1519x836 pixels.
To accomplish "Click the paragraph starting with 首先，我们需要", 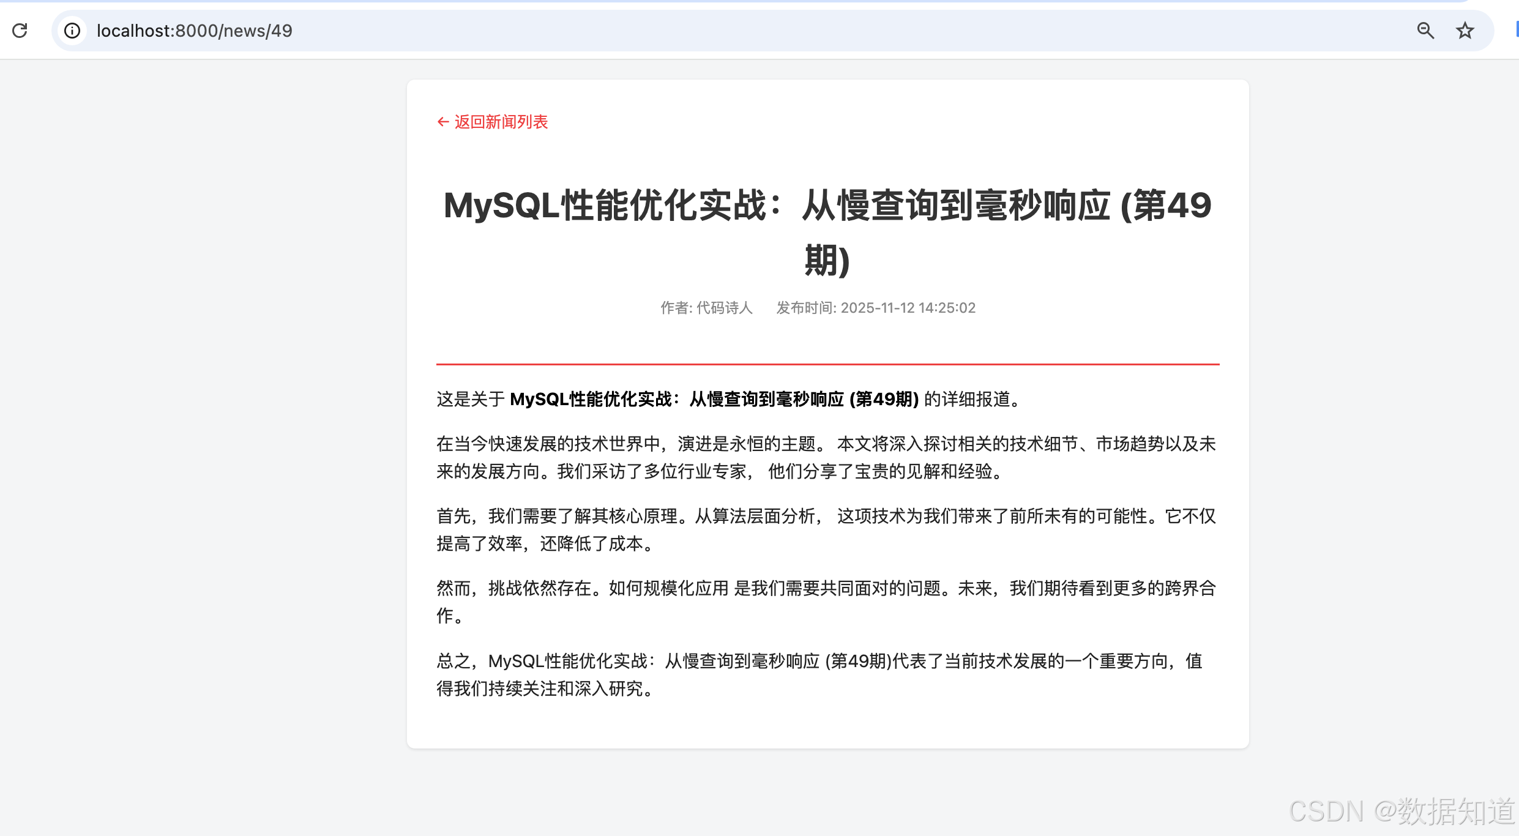I will click(x=826, y=529).
